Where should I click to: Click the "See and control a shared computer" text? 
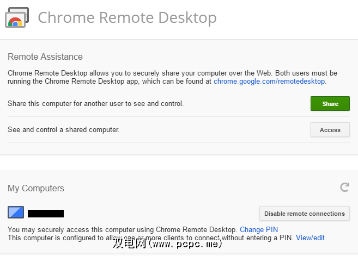[x=63, y=130]
